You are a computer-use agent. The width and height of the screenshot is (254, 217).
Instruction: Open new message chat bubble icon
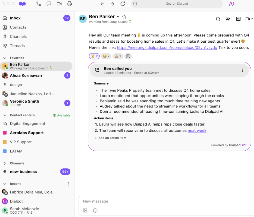49,4
